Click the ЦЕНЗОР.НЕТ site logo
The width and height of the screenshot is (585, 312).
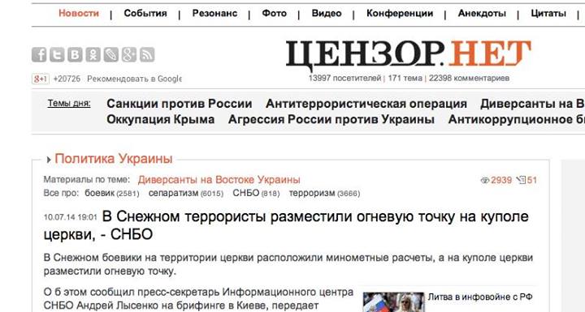[408, 55]
